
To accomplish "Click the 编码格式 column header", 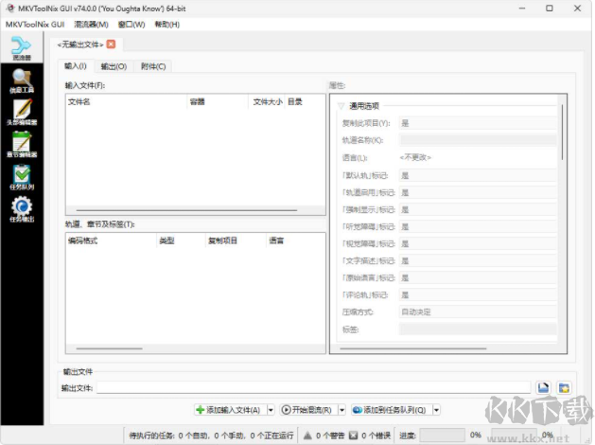I will pos(112,240).
